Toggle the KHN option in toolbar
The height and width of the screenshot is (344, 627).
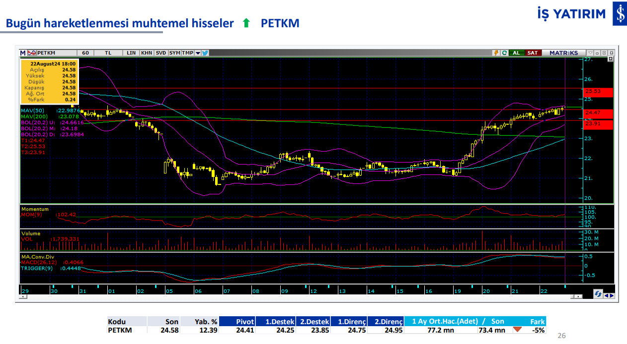(147, 53)
